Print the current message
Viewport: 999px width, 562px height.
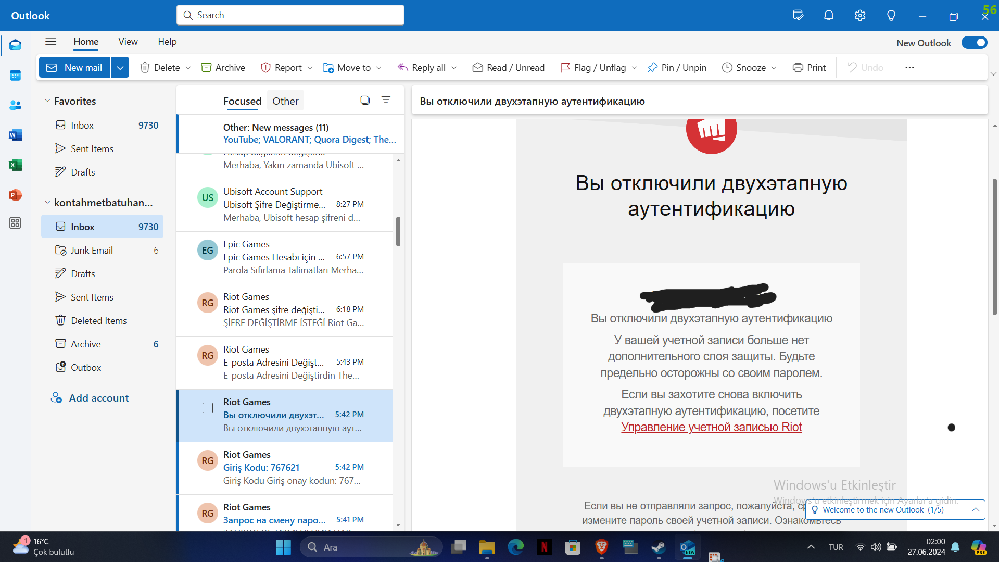coord(810,68)
